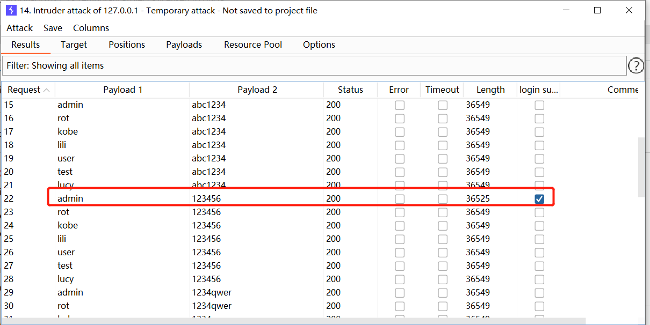Image resolution: width=650 pixels, height=325 pixels.
Task: Toggle Timeout checkbox in row 26
Action: [443, 253]
